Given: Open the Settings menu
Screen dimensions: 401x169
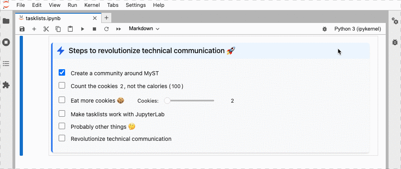Looking at the screenshot, I should 136,5.
